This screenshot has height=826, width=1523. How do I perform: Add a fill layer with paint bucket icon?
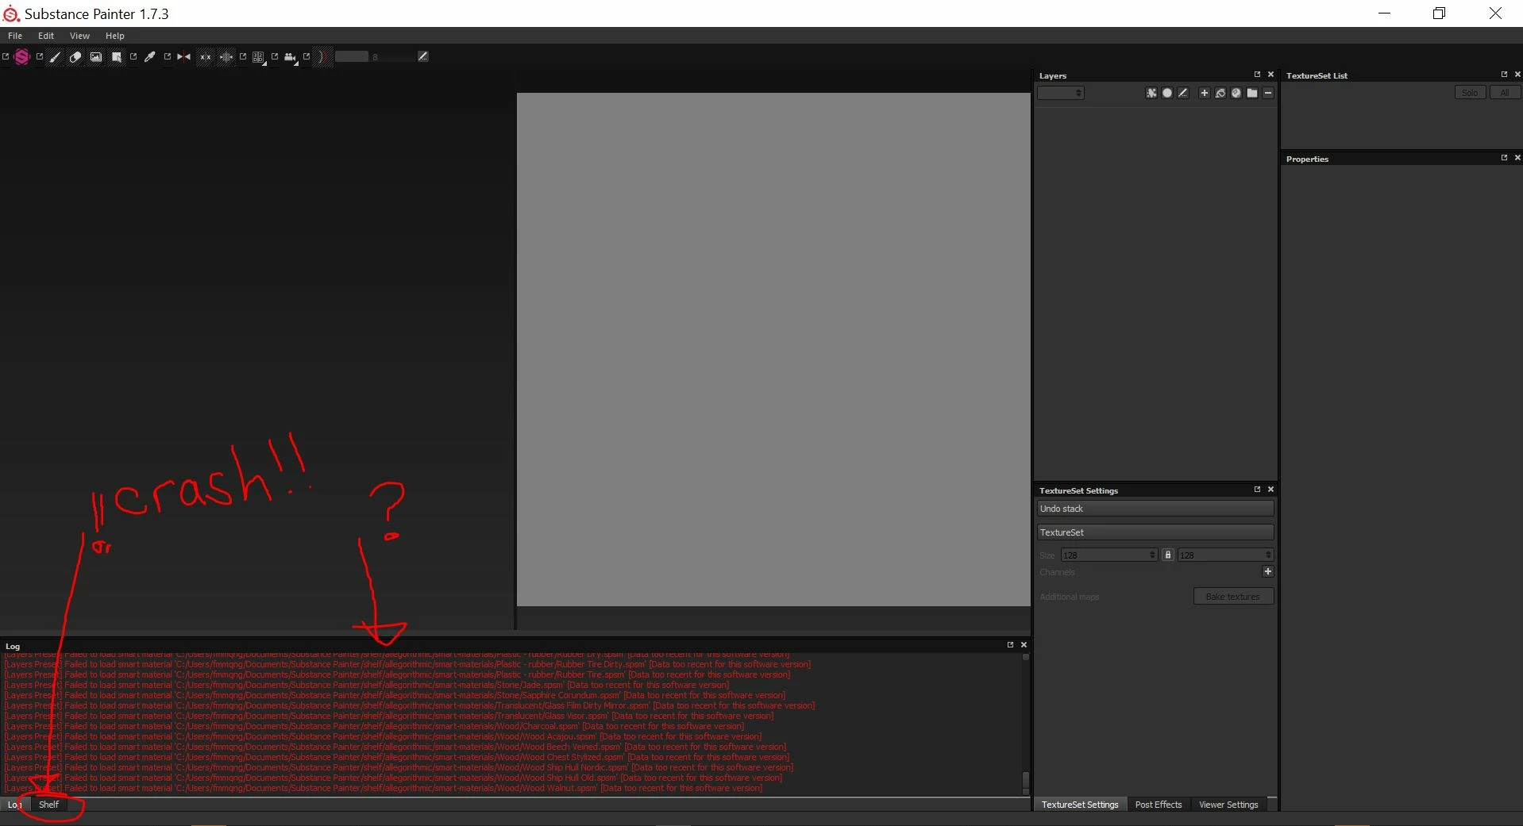point(1220,93)
